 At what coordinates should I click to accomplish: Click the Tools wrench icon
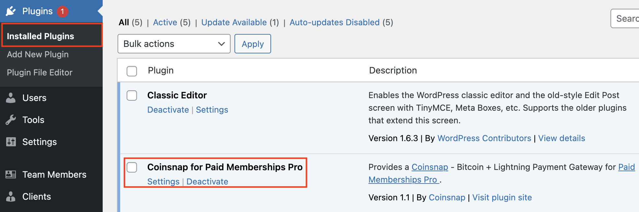click(x=11, y=120)
